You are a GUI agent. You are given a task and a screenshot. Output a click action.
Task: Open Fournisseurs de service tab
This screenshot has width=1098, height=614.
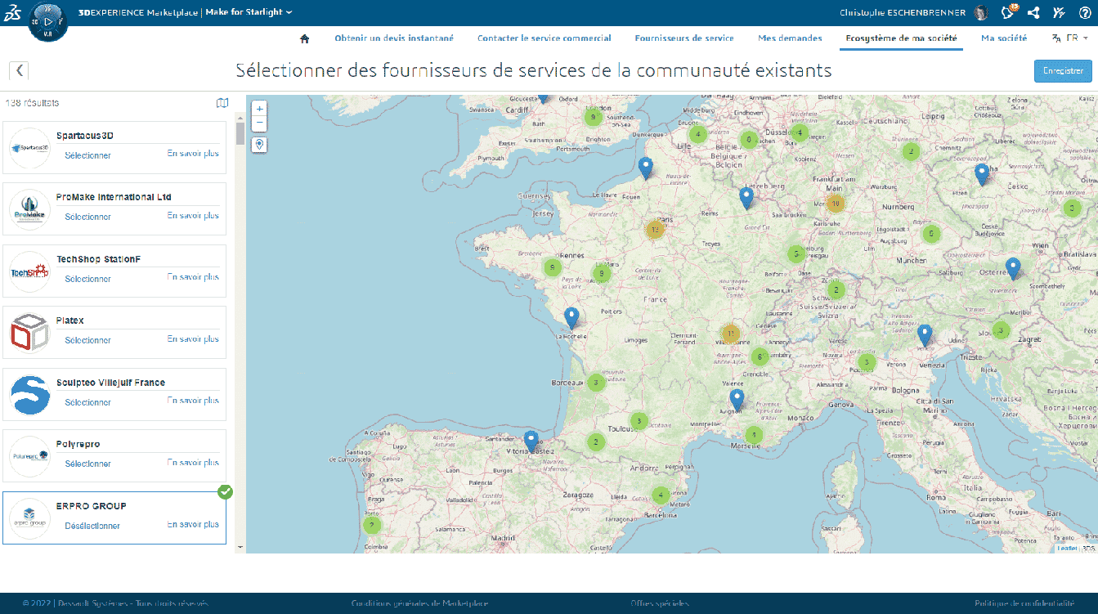[x=684, y=38]
